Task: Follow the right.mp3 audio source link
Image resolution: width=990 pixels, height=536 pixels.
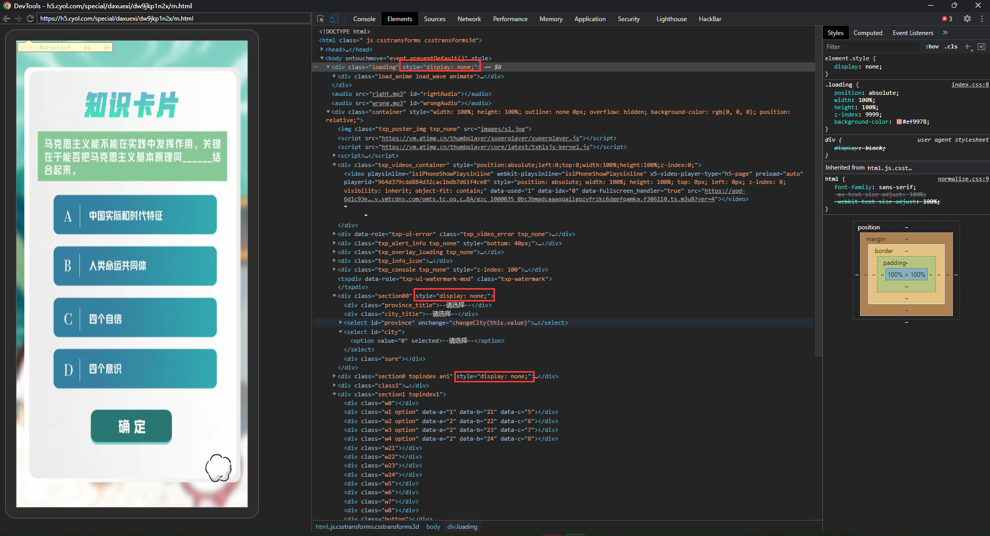Action: [x=388, y=94]
